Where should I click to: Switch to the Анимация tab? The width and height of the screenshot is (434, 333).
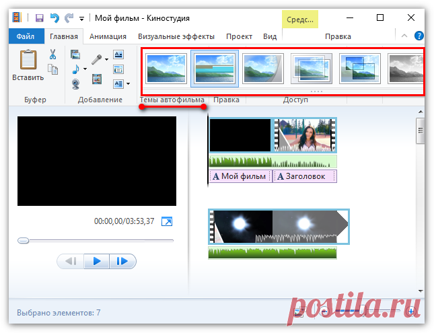(x=108, y=36)
